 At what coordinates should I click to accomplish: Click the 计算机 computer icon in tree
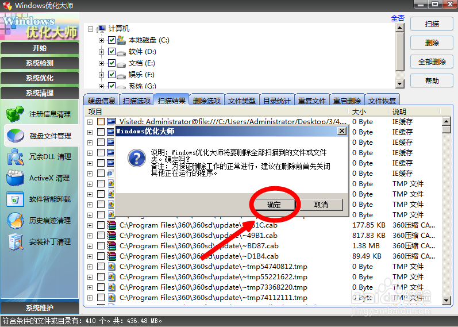[101, 29]
